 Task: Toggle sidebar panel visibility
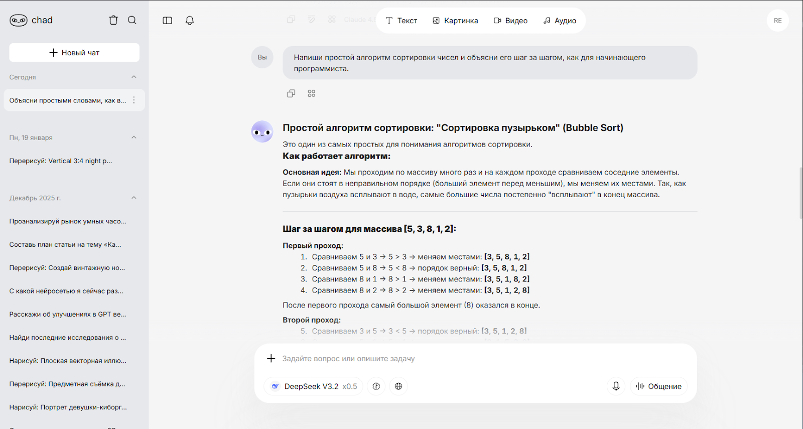click(x=168, y=21)
